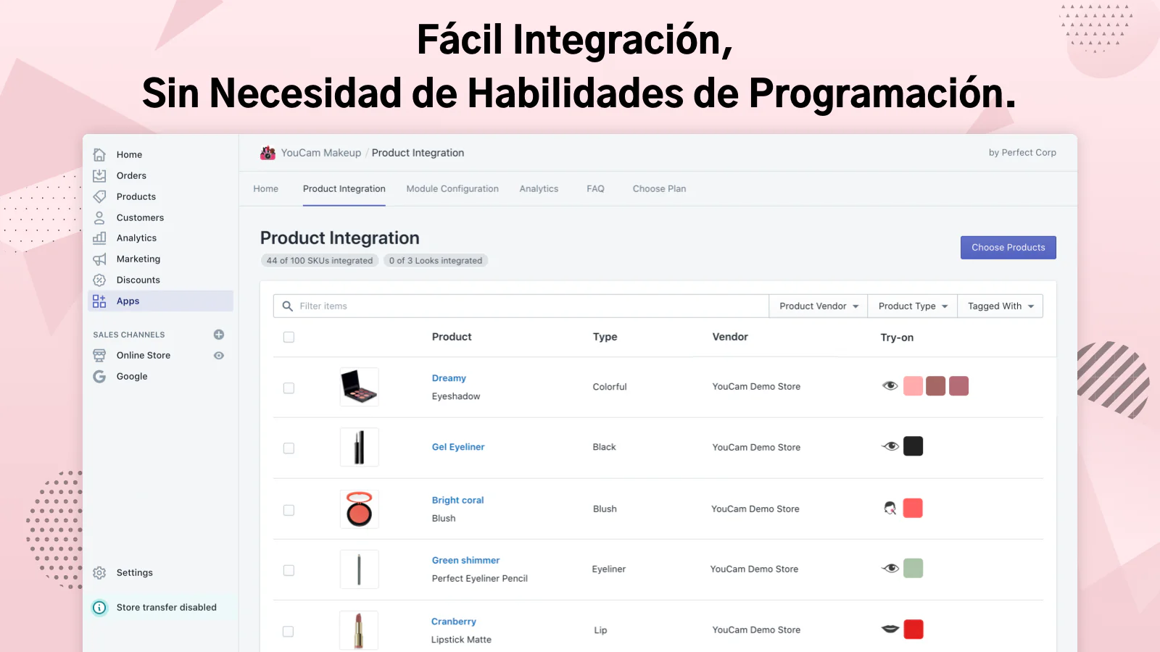Toggle the try-on eye icon for Dreamy
1160x652 pixels.
pos(890,385)
